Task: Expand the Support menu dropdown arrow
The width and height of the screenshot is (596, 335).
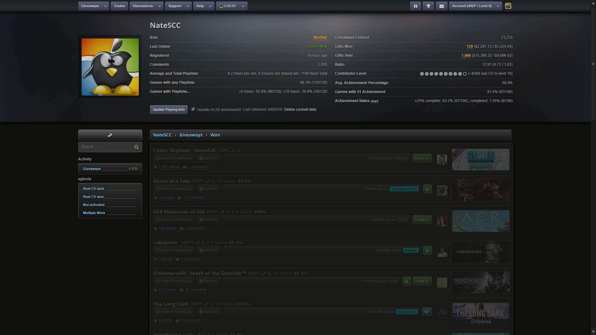Action: pyautogui.click(x=188, y=6)
